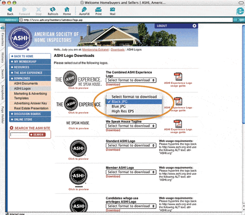This screenshot has width=245, height=215.
Task: Click the Back arrow toolbar icon
Action: (x=10, y=9)
